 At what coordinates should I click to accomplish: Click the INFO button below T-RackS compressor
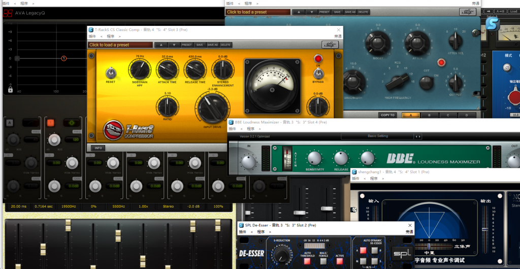click(98, 148)
